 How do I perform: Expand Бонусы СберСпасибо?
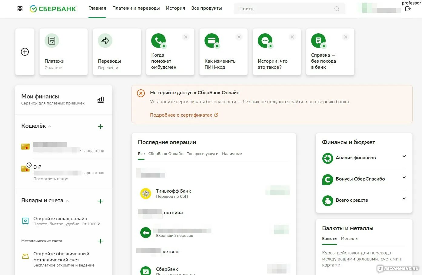[x=404, y=177]
